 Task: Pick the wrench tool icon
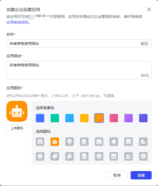point(70,156)
